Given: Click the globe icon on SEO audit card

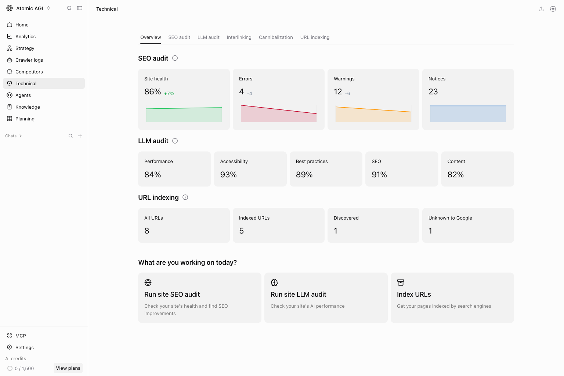Looking at the screenshot, I should click(x=148, y=282).
